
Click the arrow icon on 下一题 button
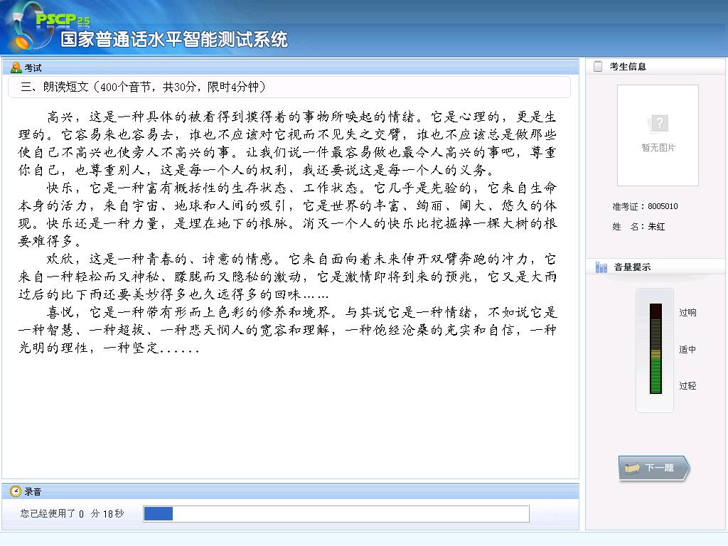point(632,468)
